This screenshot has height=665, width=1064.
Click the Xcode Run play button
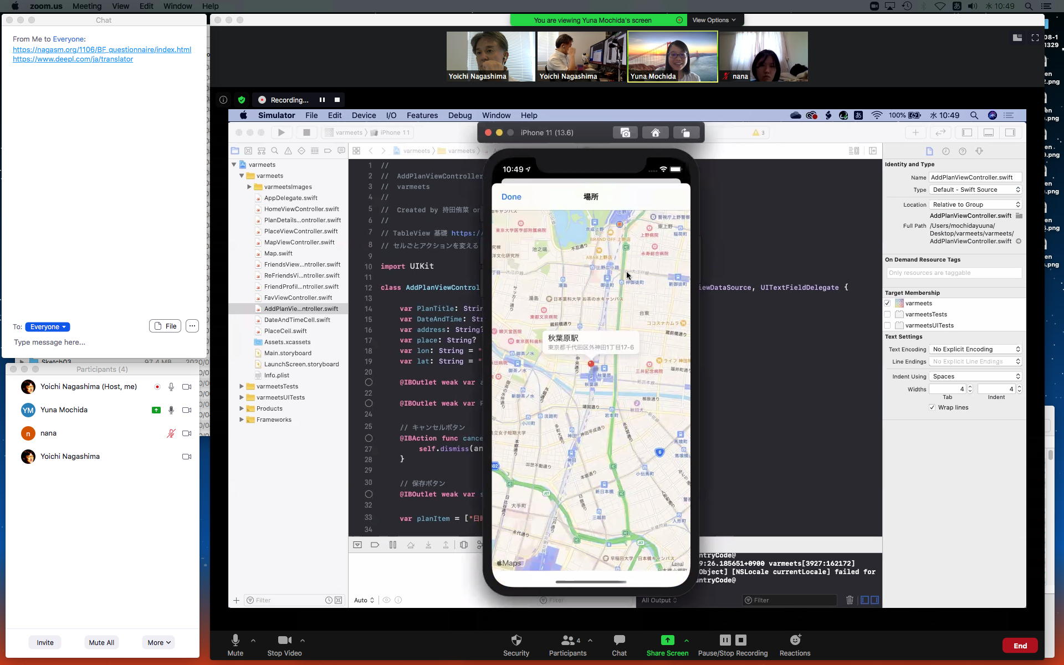click(282, 132)
